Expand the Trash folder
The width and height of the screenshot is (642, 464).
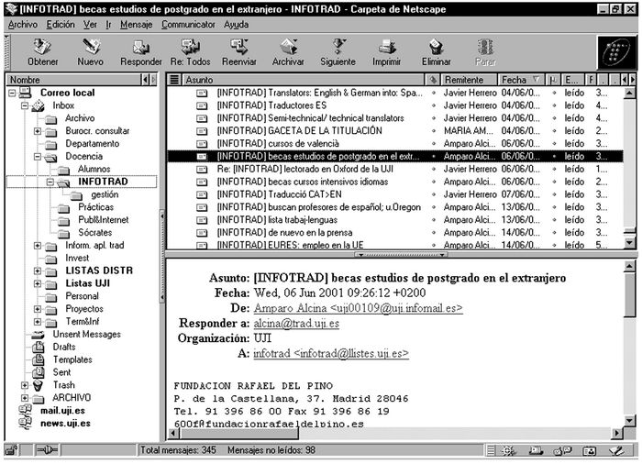click(25, 385)
